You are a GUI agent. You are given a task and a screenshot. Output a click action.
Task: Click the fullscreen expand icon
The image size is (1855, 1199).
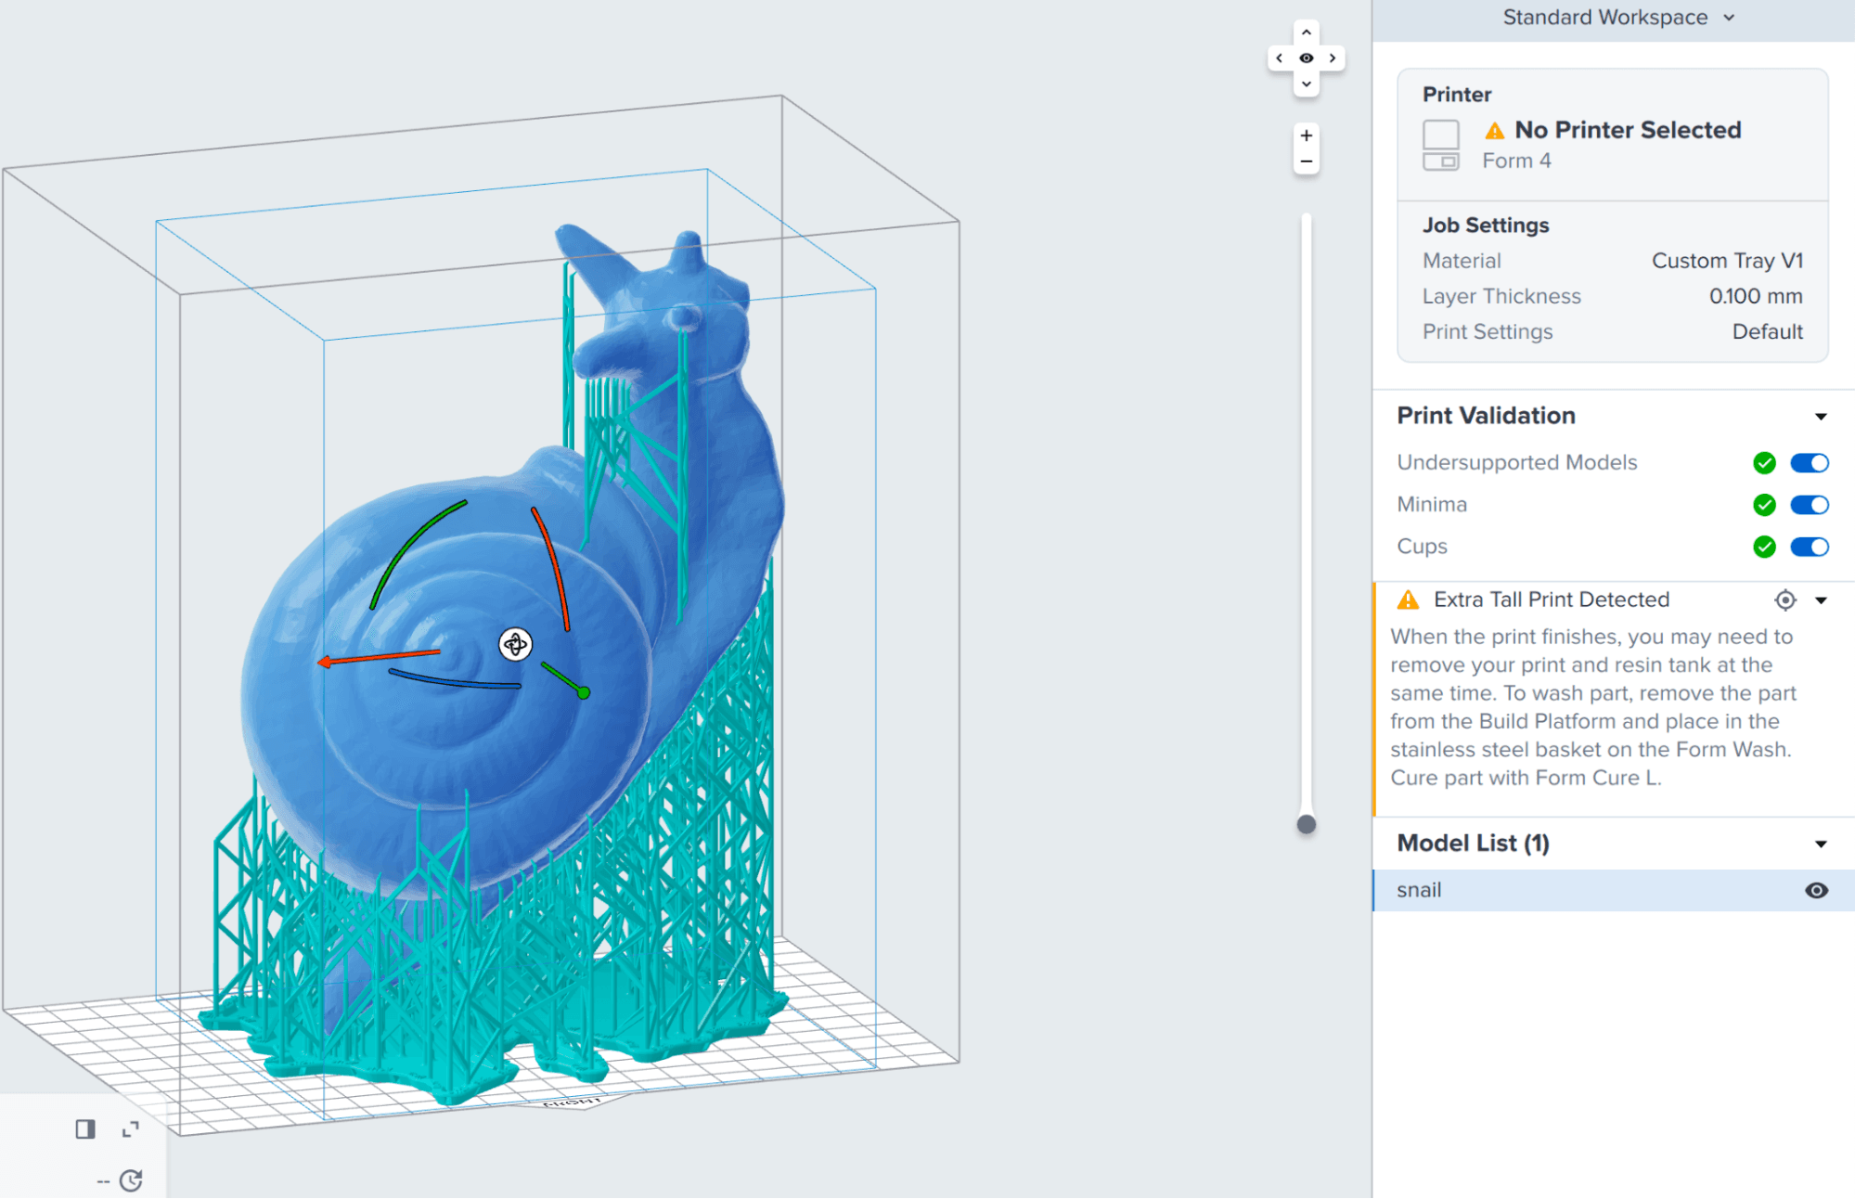pos(131,1128)
